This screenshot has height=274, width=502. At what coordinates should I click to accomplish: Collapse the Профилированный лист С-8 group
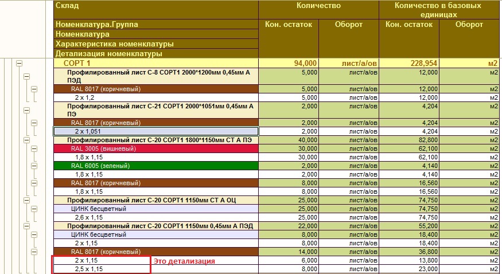(26, 76)
